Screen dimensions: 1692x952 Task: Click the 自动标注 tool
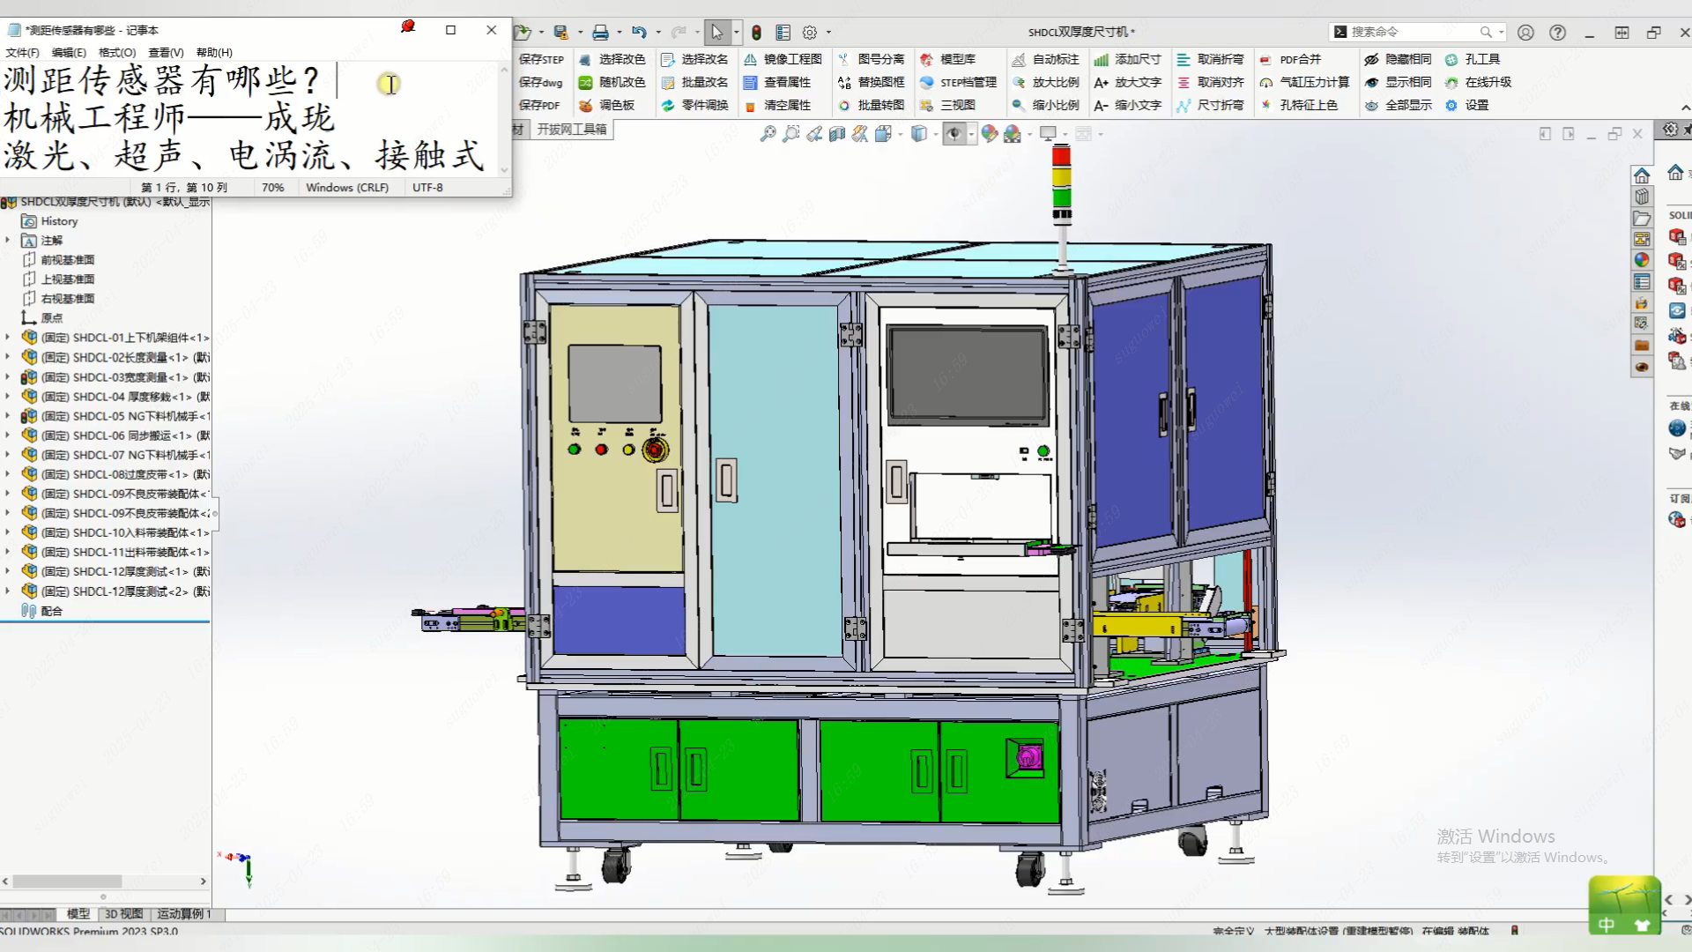[1045, 59]
